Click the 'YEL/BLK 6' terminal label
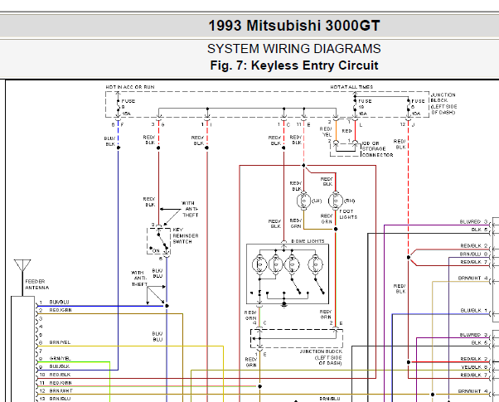The width and height of the screenshot is (499, 402). click(x=474, y=367)
